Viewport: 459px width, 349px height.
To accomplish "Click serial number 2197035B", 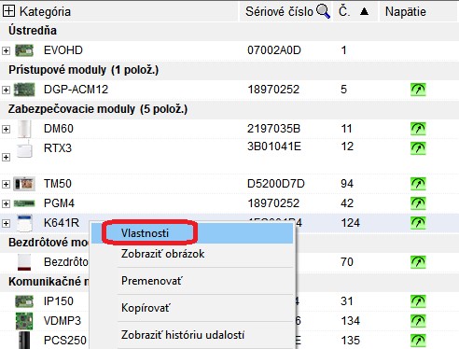I will [x=274, y=129].
